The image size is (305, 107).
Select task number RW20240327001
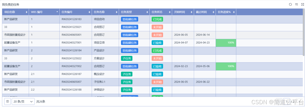(71, 43)
